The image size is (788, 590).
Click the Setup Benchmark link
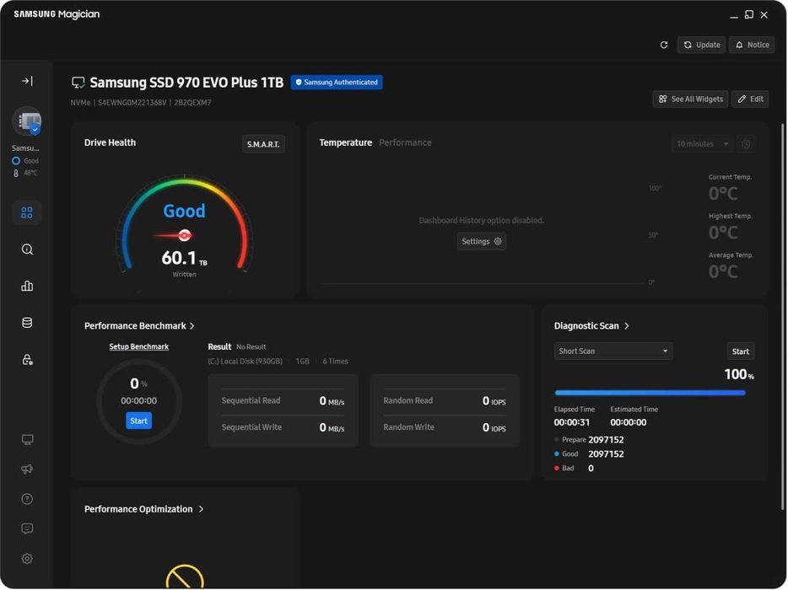coord(138,346)
